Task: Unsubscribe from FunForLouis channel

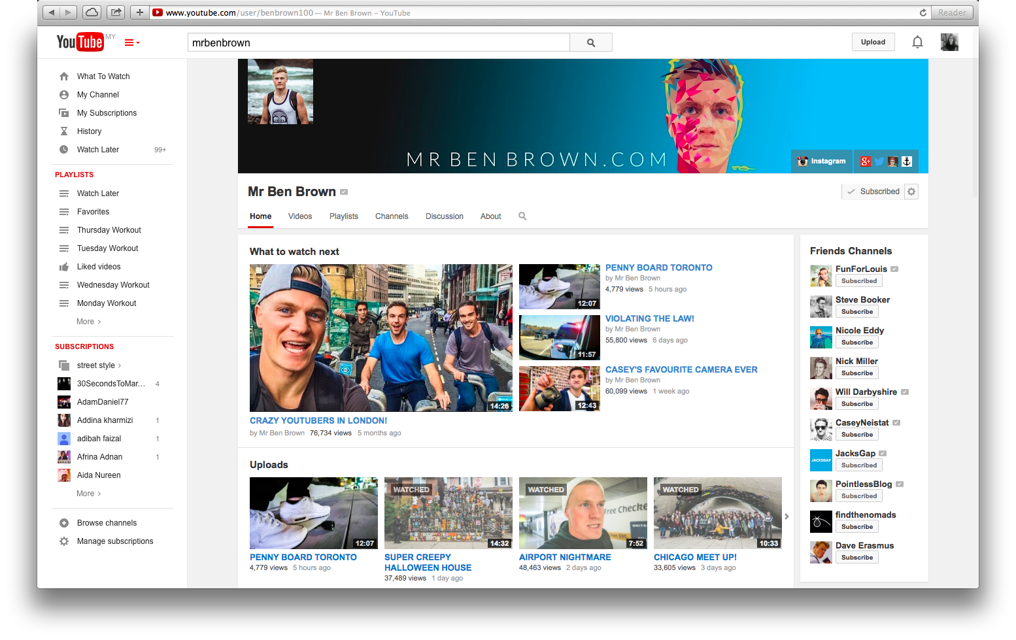Action: [859, 281]
